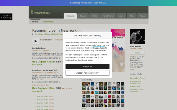Image resolution: width=177 pixels, height=110 pixels.
Task: Click the audio progress slider handle
Action: [x=42, y=43]
